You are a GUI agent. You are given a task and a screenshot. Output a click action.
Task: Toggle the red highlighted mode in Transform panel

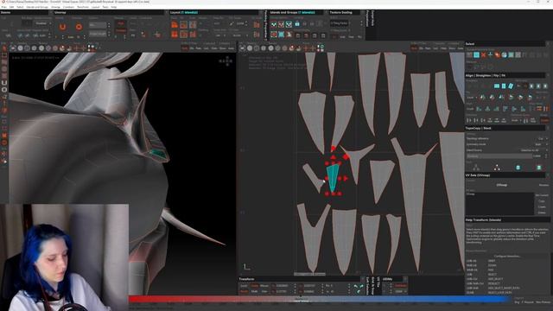[254, 286]
